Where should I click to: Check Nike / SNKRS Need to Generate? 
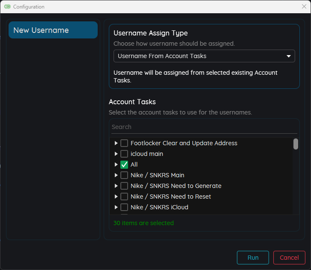tap(124, 186)
